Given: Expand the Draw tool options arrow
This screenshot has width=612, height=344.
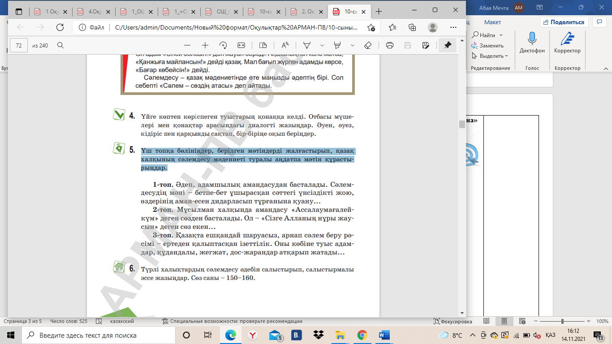Looking at the screenshot, I should (x=322, y=45).
